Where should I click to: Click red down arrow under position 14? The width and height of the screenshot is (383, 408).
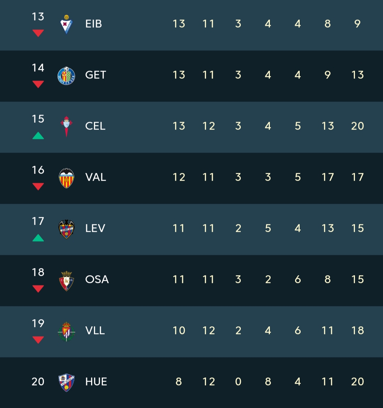click(x=38, y=84)
